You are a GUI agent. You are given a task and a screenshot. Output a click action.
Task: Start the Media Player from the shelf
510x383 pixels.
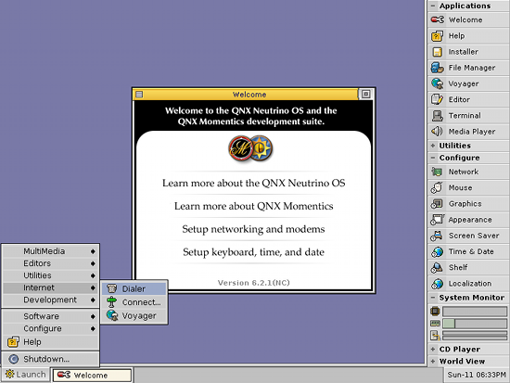[x=438, y=132]
